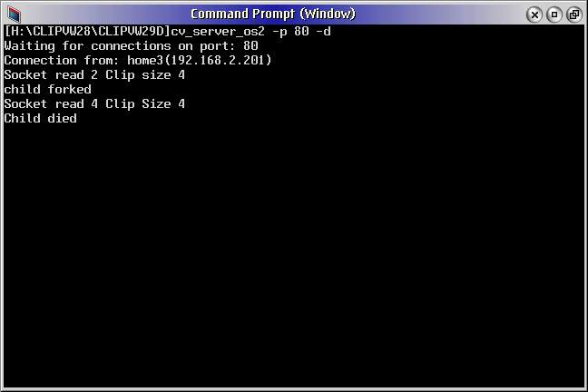Click the overlapping-squares title bar button
Image resolution: width=588 pixels, height=392 pixels.
point(574,15)
